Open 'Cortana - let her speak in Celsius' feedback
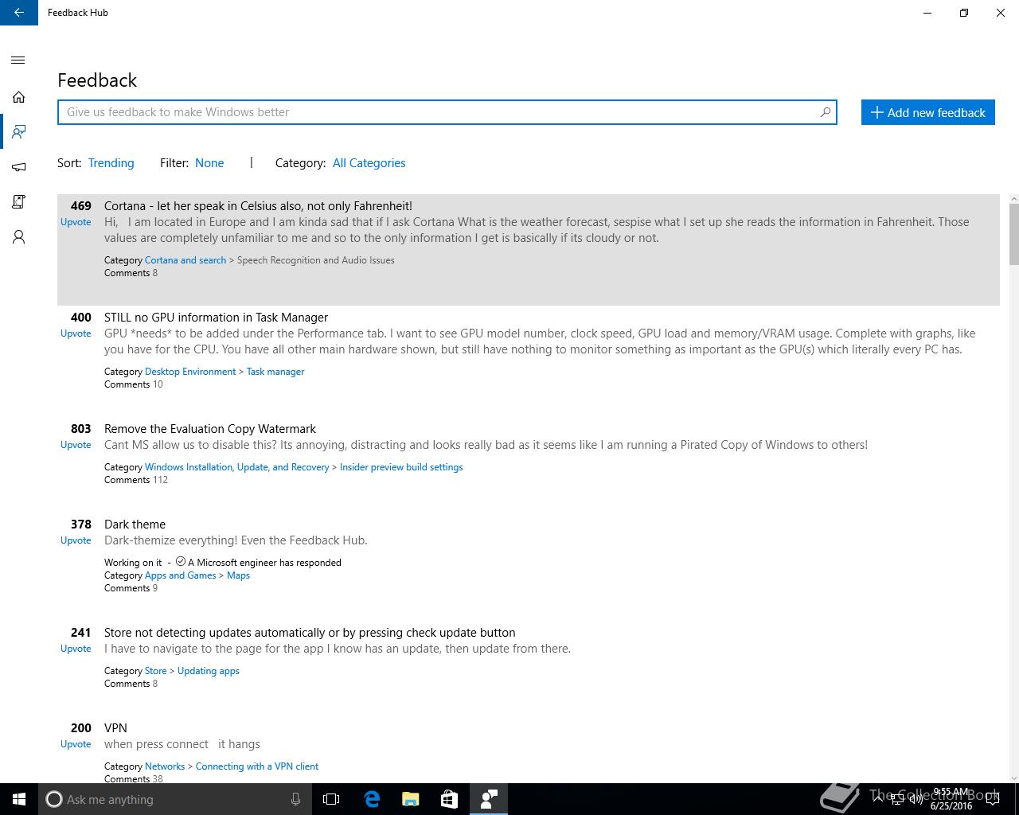This screenshot has width=1019, height=815. click(258, 206)
